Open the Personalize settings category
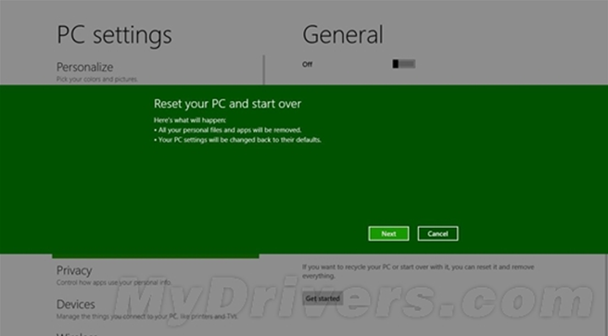This screenshot has width=608, height=336. click(x=85, y=67)
